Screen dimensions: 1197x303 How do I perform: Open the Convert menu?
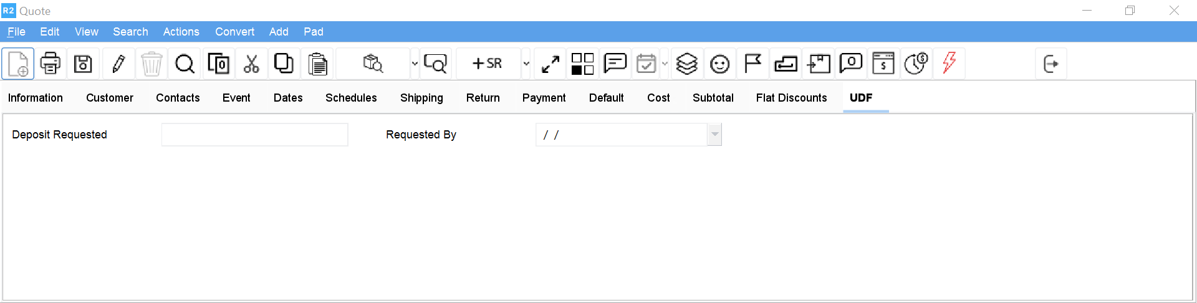pos(234,32)
